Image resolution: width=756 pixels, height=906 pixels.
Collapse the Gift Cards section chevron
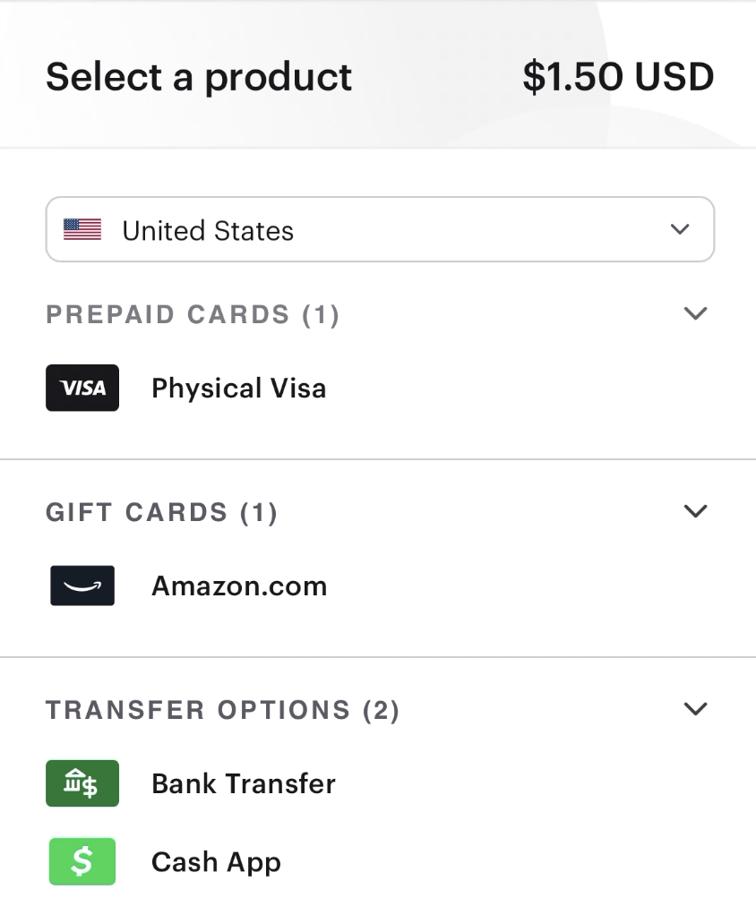695,511
